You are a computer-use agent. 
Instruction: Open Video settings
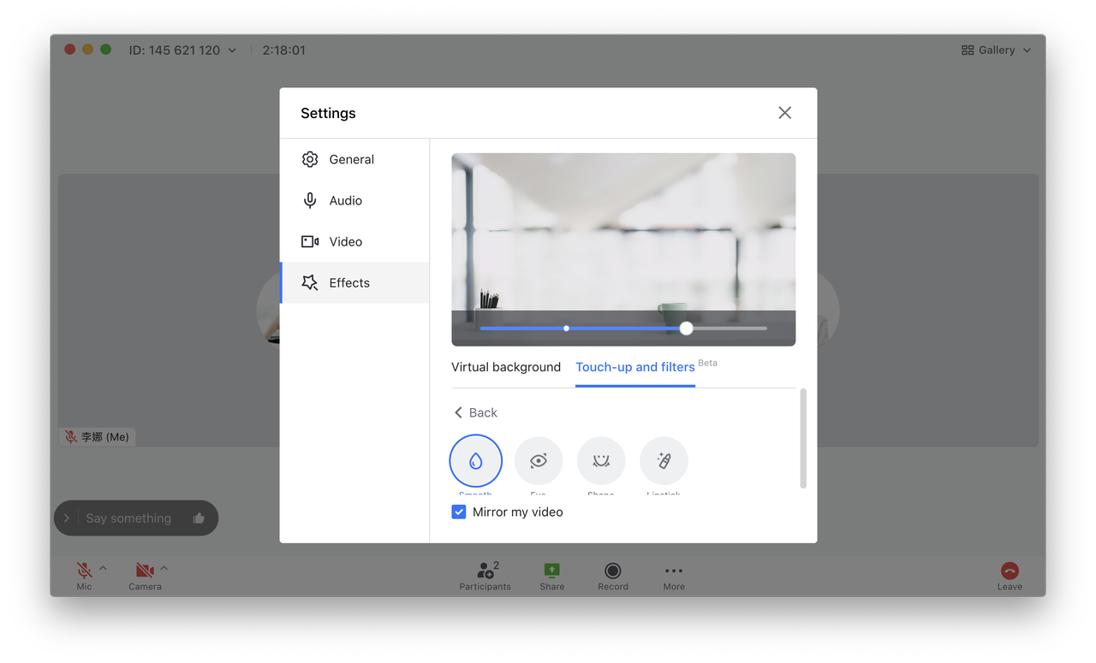(354, 241)
